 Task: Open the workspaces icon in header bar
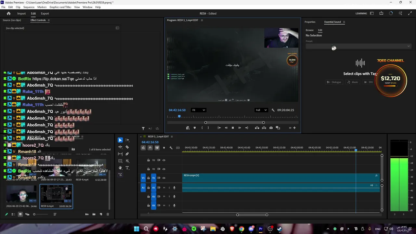pyautogui.click(x=372, y=13)
